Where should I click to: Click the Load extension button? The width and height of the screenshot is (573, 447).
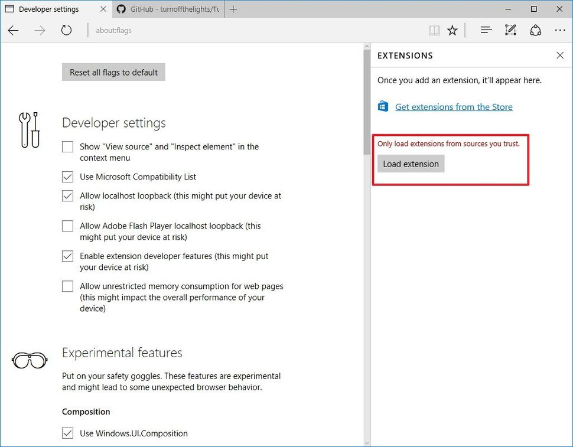point(411,164)
